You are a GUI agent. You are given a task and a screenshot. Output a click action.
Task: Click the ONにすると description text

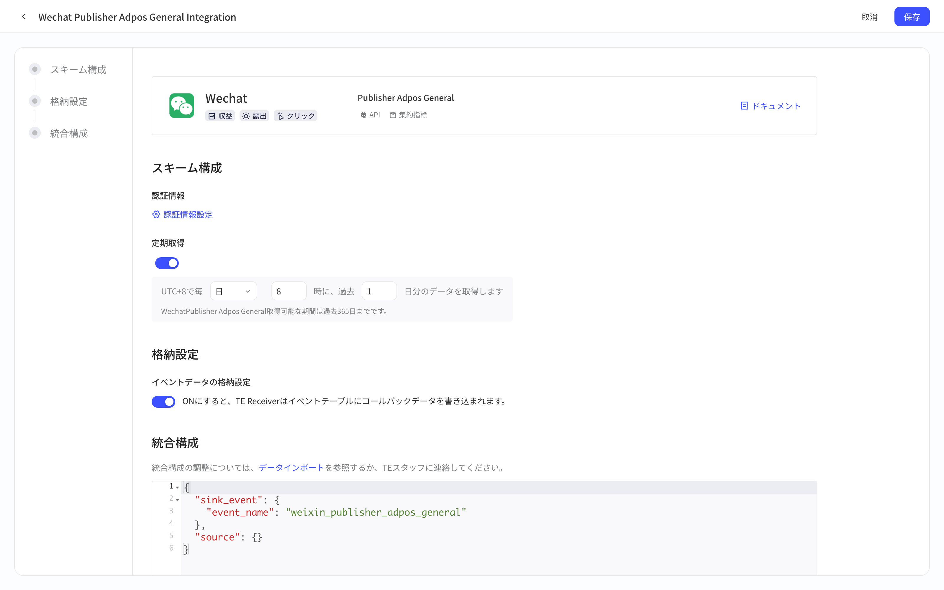point(345,401)
